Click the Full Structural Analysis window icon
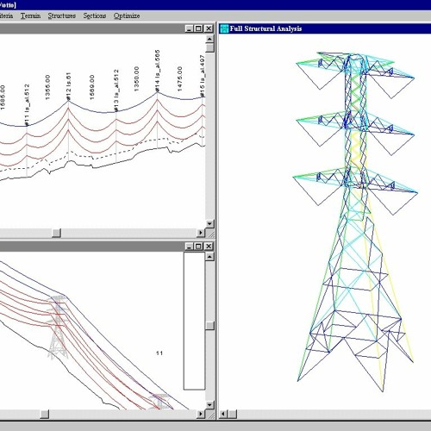 [x=224, y=28]
